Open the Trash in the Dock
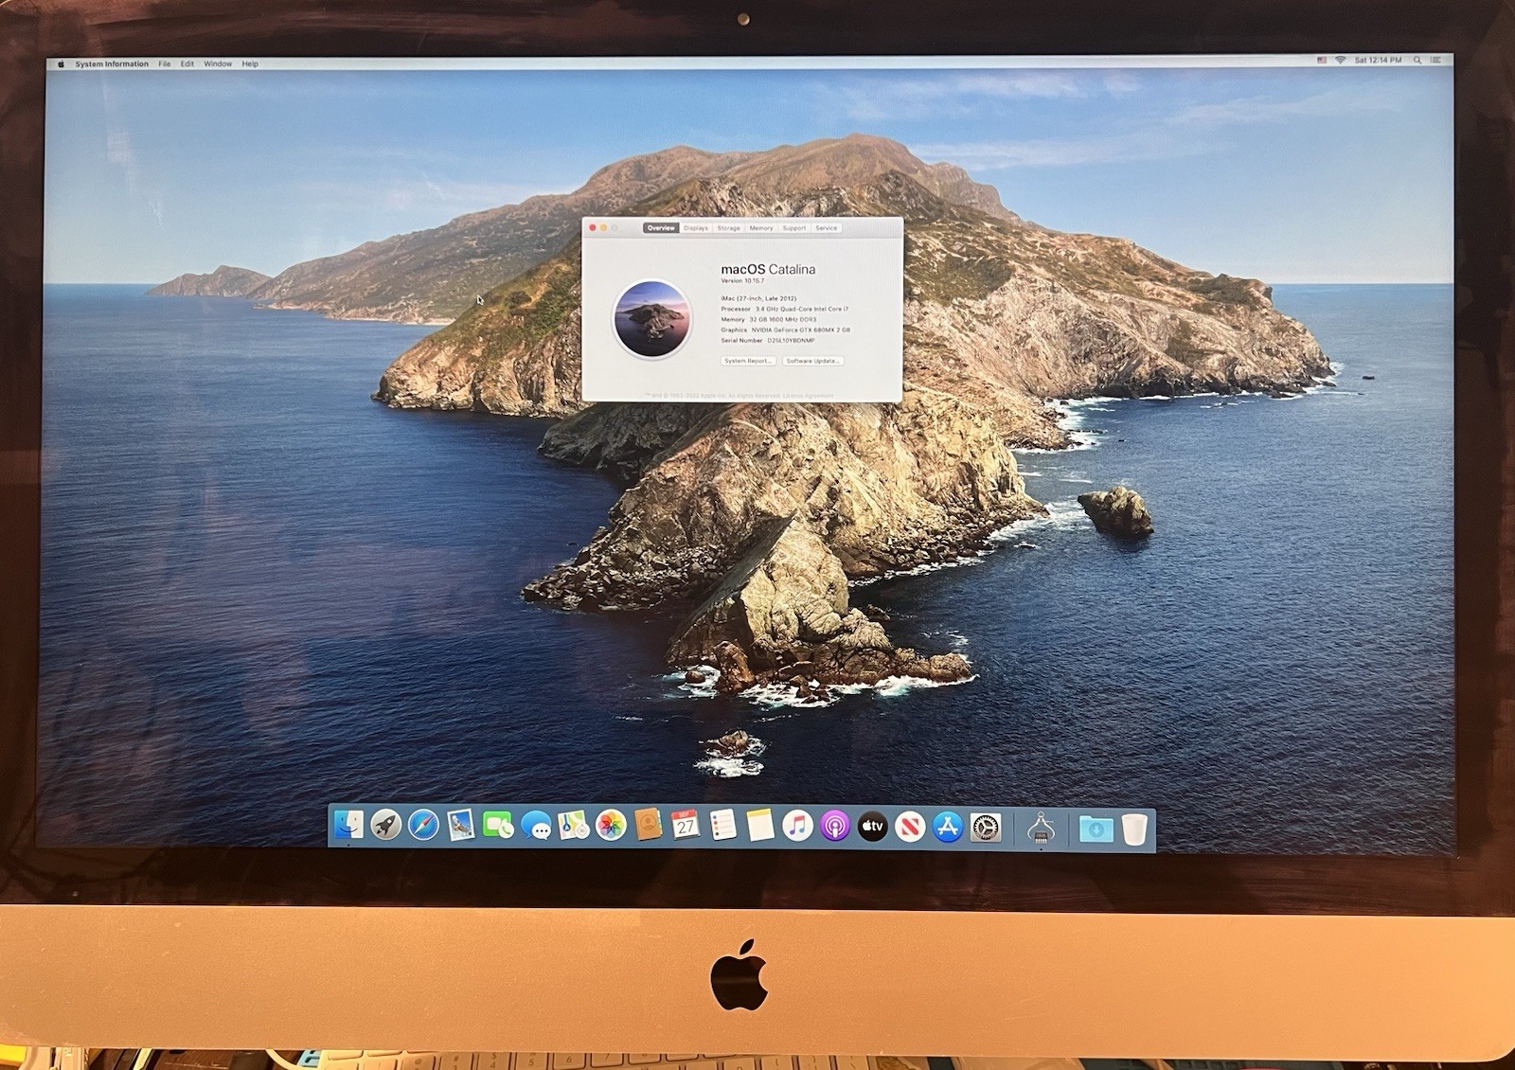The height and width of the screenshot is (1070, 1515). coord(1134,829)
